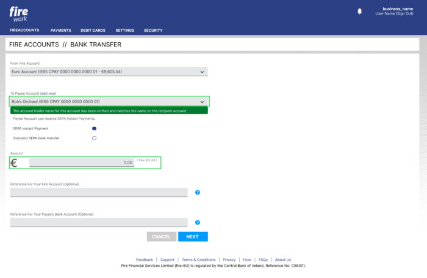Open Terms & Conditions link

(x=198, y=260)
